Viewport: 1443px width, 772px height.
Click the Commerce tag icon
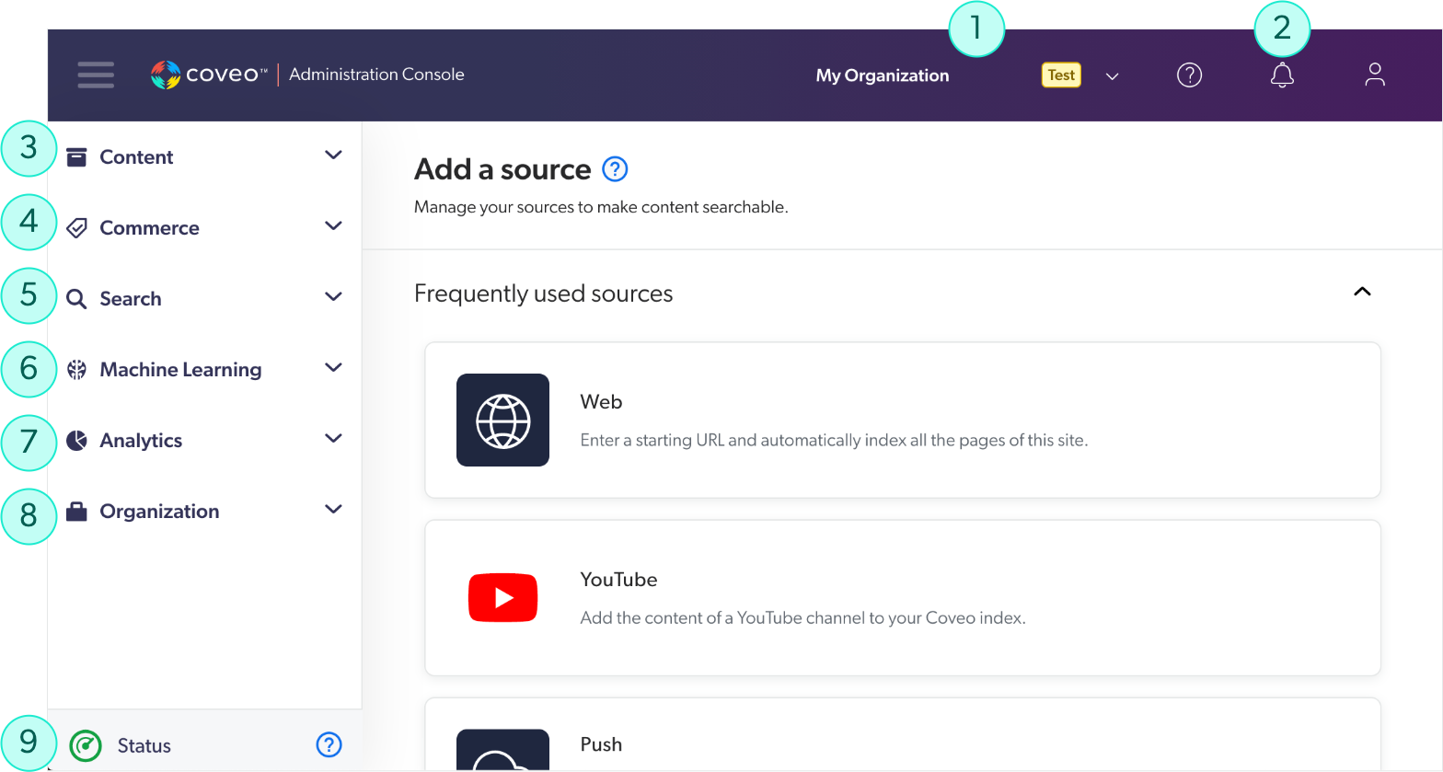(x=77, y=227)
